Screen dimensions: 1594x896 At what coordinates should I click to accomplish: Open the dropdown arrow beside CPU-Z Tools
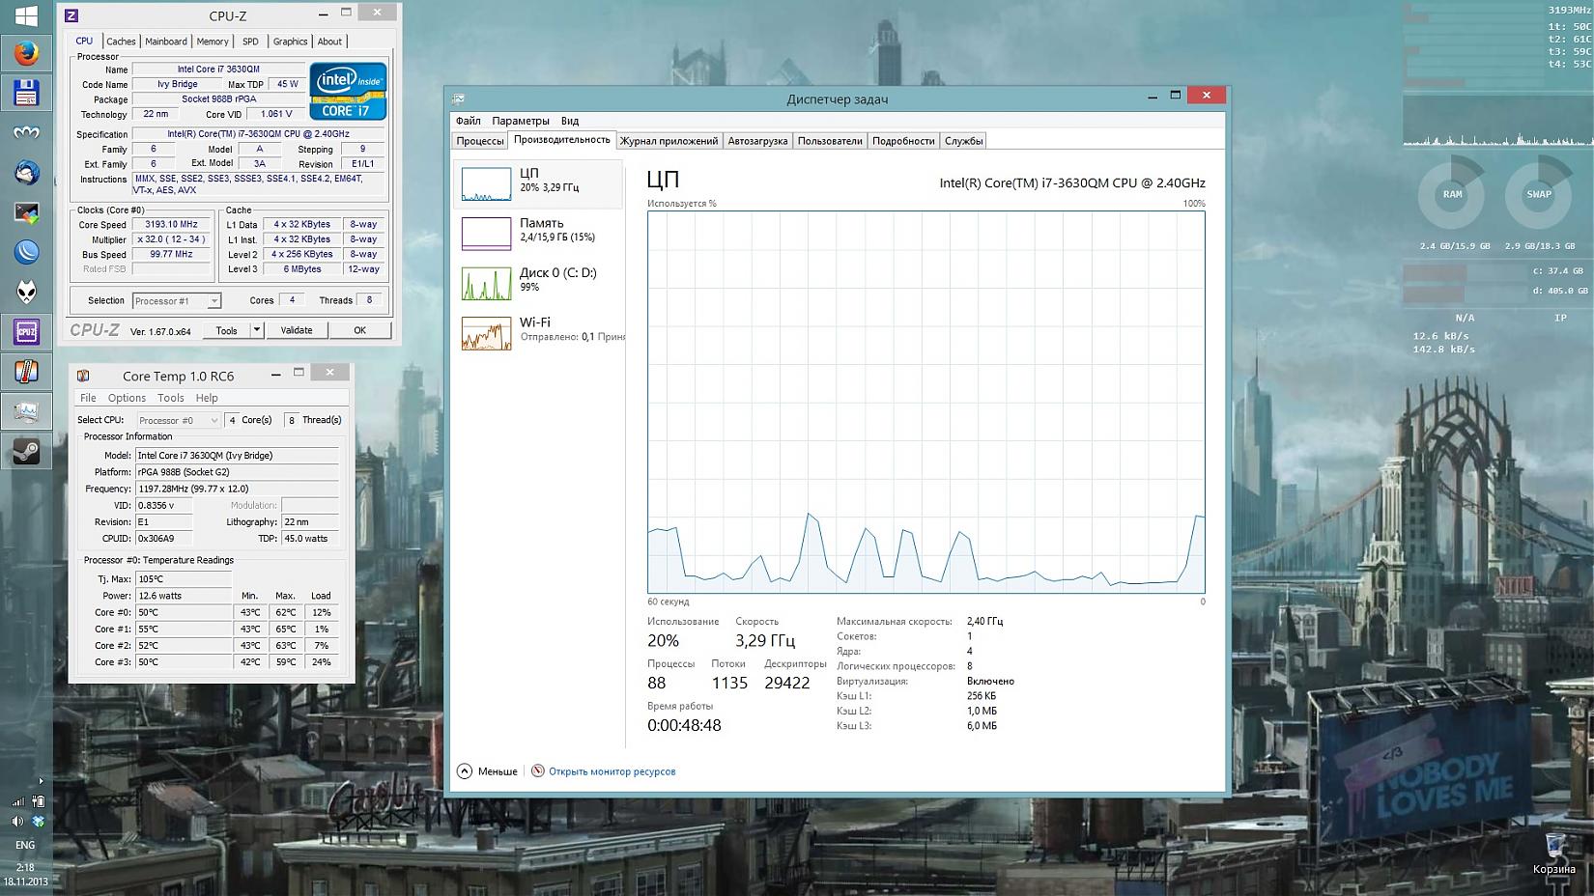[257, 330]
